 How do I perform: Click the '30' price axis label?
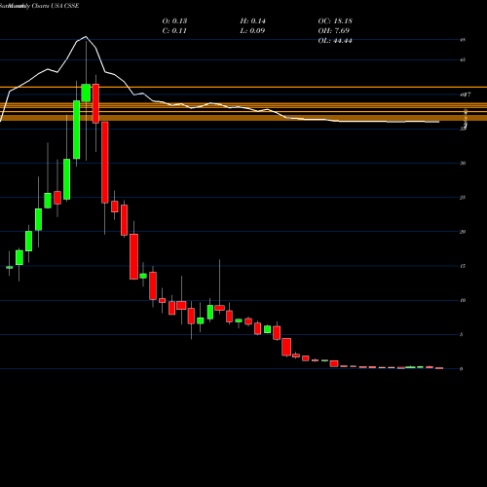coord(463,163)
